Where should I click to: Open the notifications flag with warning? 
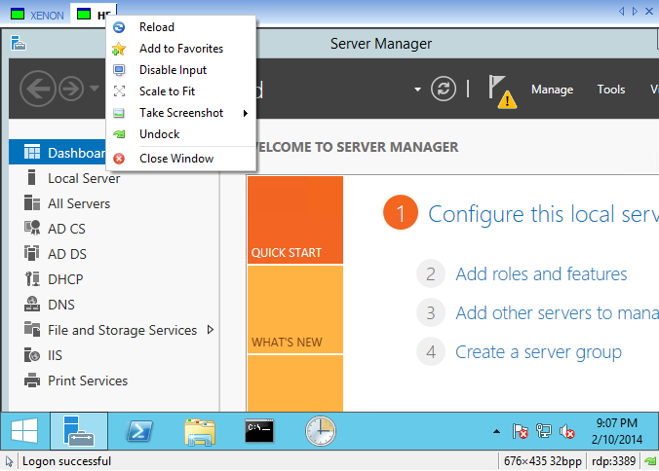502,91
